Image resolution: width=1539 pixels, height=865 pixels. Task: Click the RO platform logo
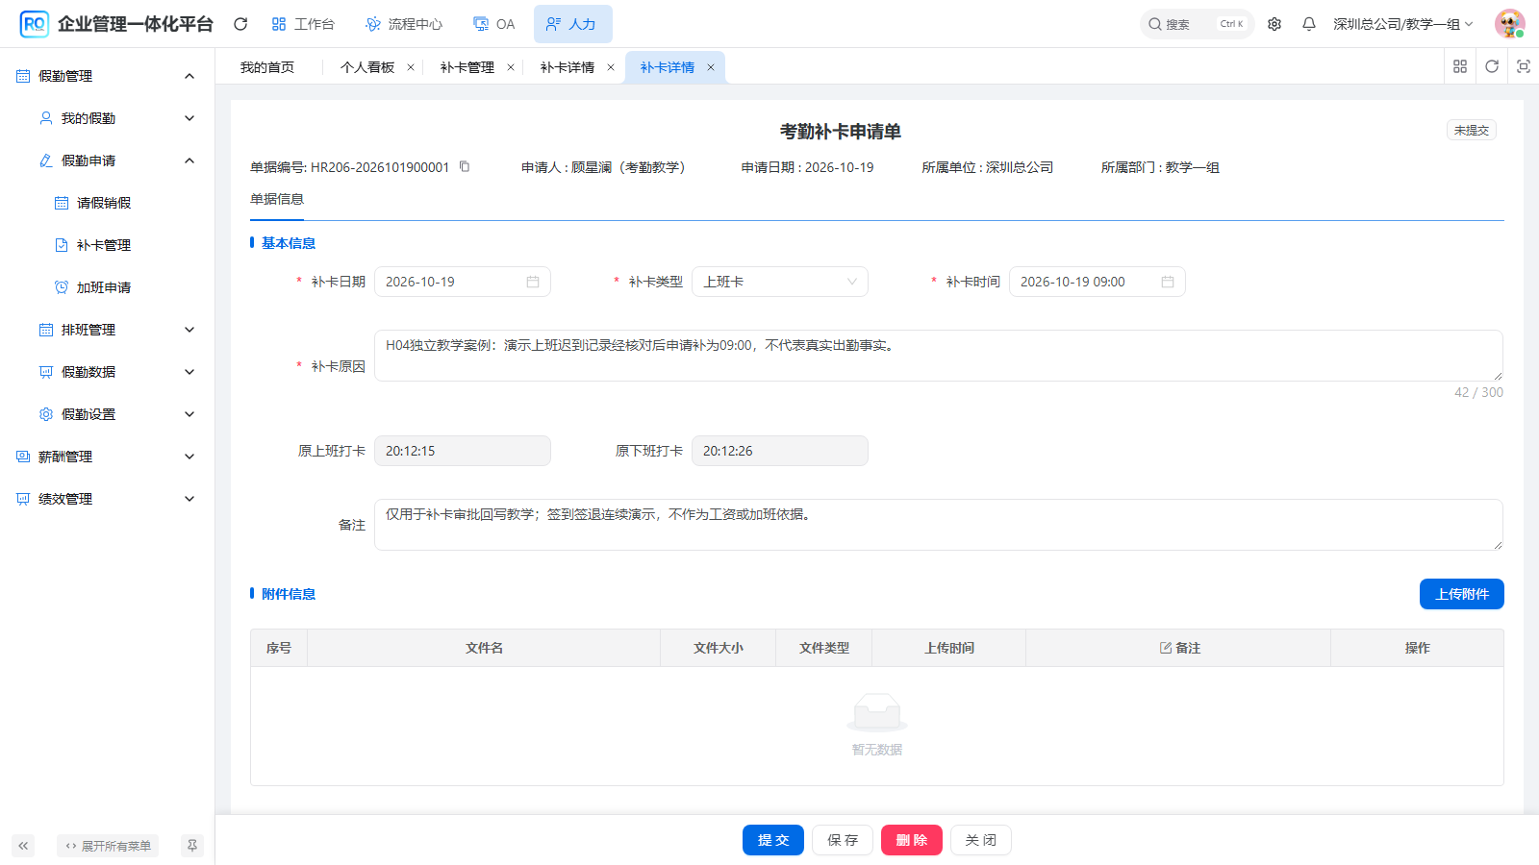35,24
